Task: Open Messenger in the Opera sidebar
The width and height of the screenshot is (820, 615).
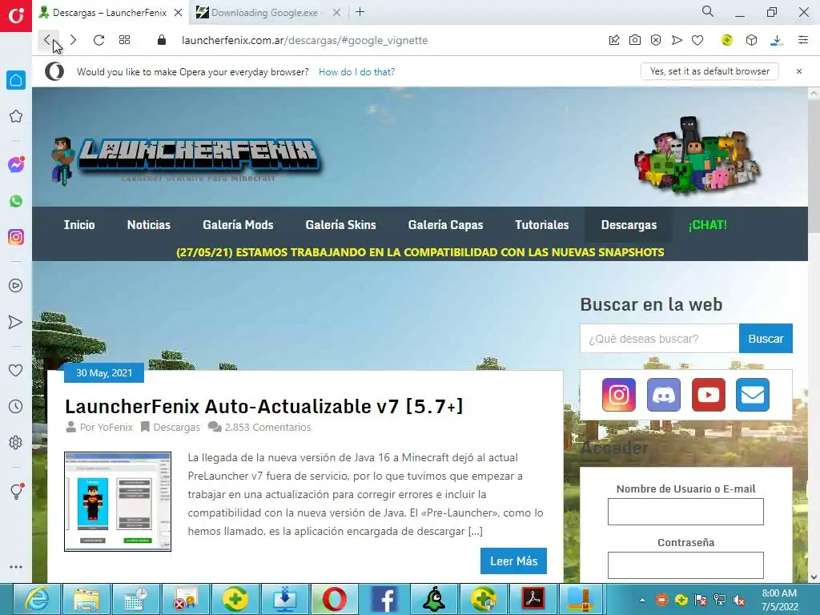Action: point(16,165)
